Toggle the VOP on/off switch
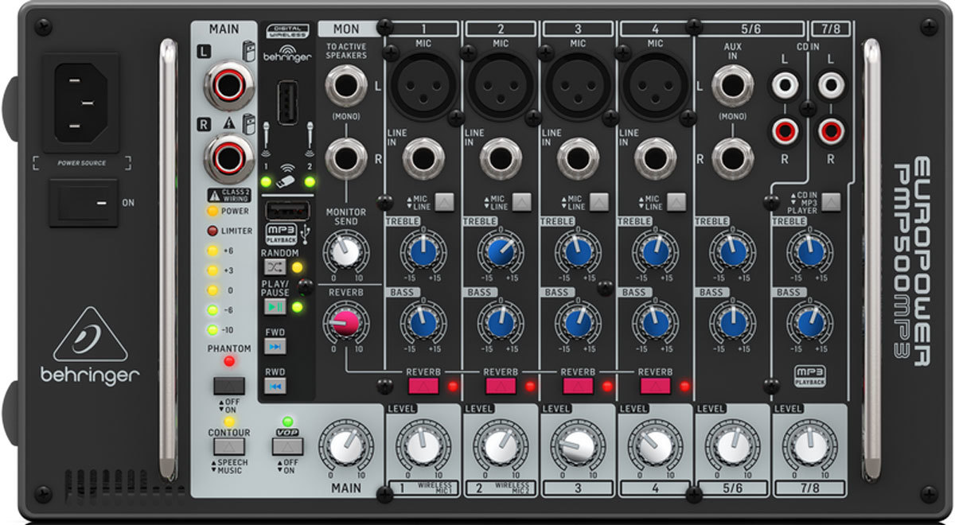Viewport: 955px width, 525px height. coord(287,446)
